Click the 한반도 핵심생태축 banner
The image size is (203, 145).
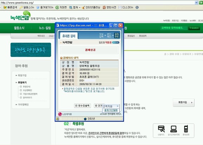pyautogui.click(x=31, y=50)
